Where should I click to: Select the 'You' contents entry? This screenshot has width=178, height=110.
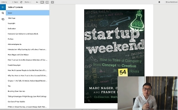pyautogui.click(x=28, y=86)
